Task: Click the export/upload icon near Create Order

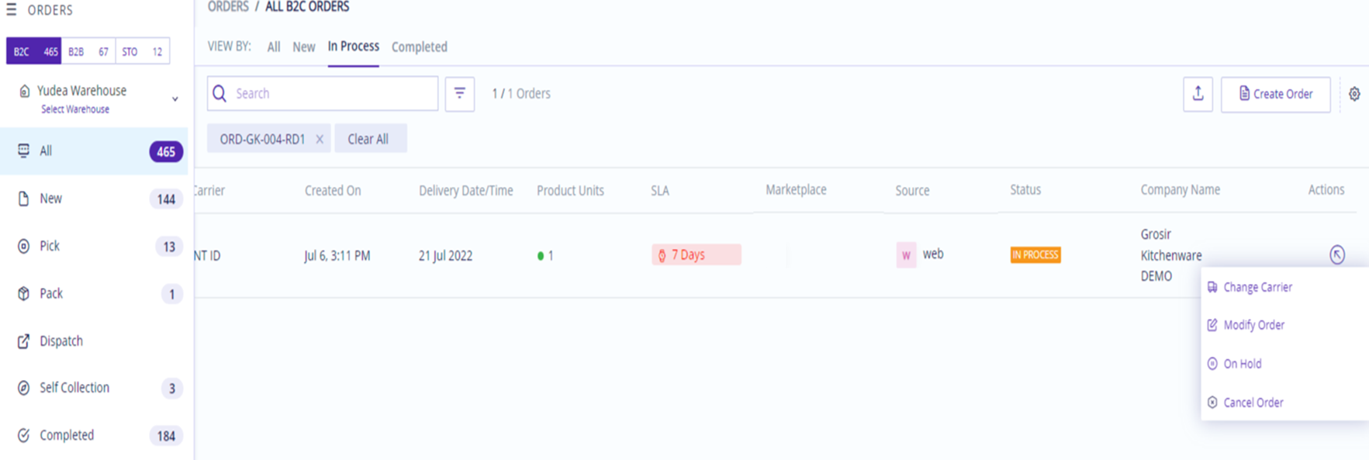Action: click(x=1198, y=94)
